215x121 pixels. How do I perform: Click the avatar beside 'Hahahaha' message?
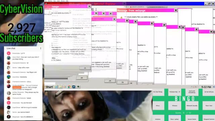point(9,77)
